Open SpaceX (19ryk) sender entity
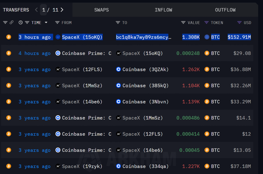Viewport: 263px width, 174px height. pos(82,166)
